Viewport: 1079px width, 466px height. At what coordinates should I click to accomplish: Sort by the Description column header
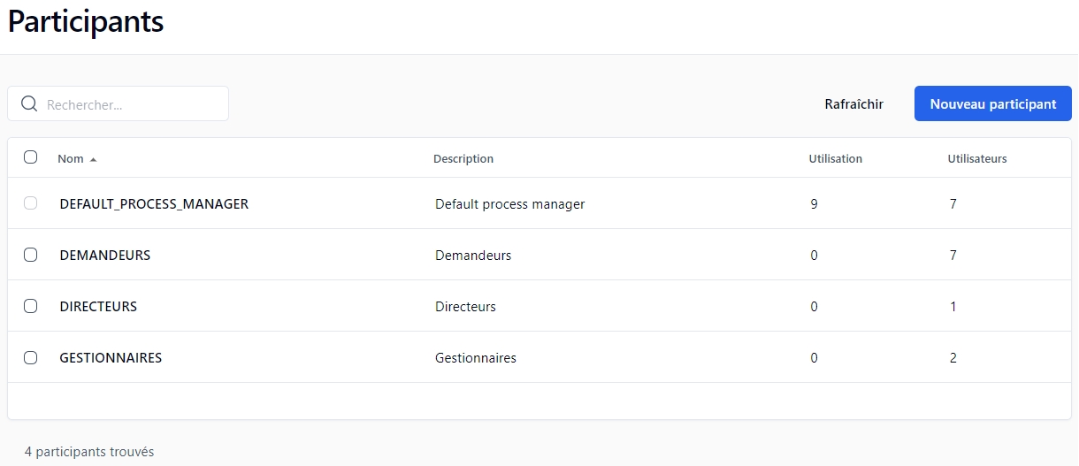pyautogui.click(x=463, y=159)
